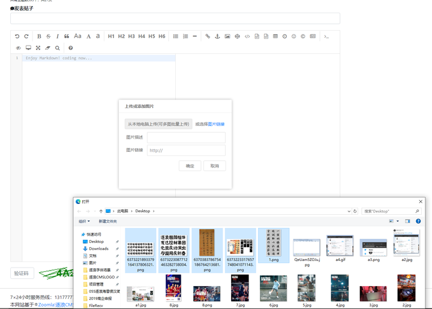The width and height of the screenshot is (432, 309).
Task: Apply the H1 heading format
Action: click(111, 37)
